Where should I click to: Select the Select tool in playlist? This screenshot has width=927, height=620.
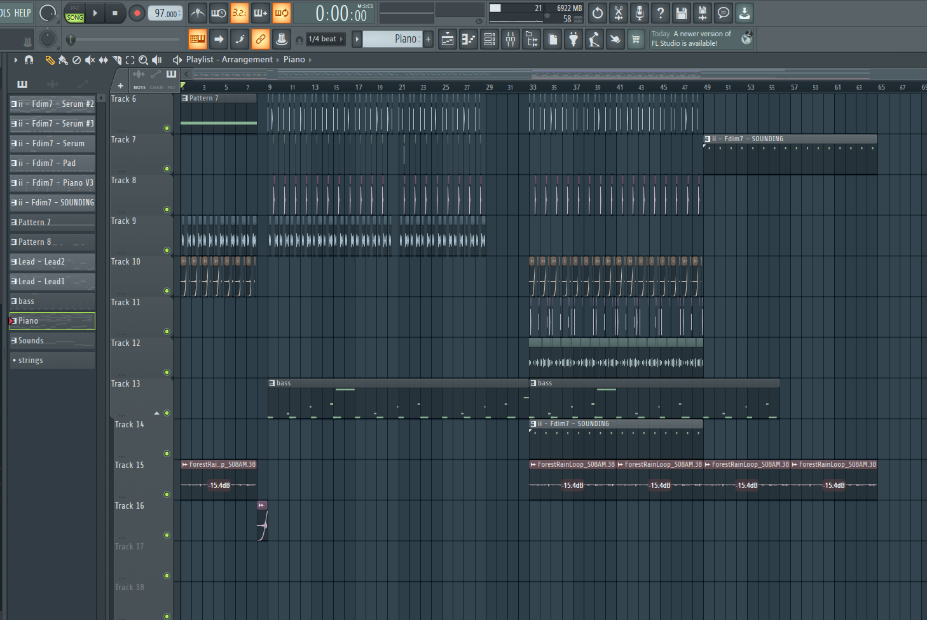point(130,60)
